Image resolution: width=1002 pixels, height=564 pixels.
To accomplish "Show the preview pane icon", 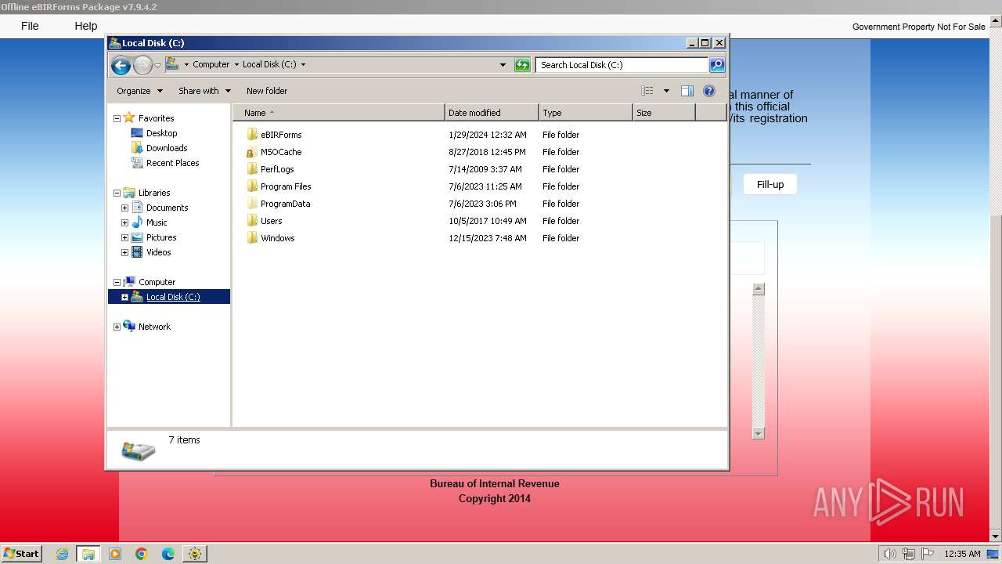I will point(687,91).
